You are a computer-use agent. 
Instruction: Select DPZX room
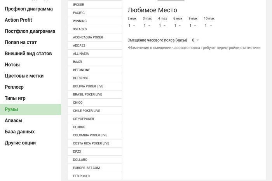pyautogui.click(x=95, y=151)
